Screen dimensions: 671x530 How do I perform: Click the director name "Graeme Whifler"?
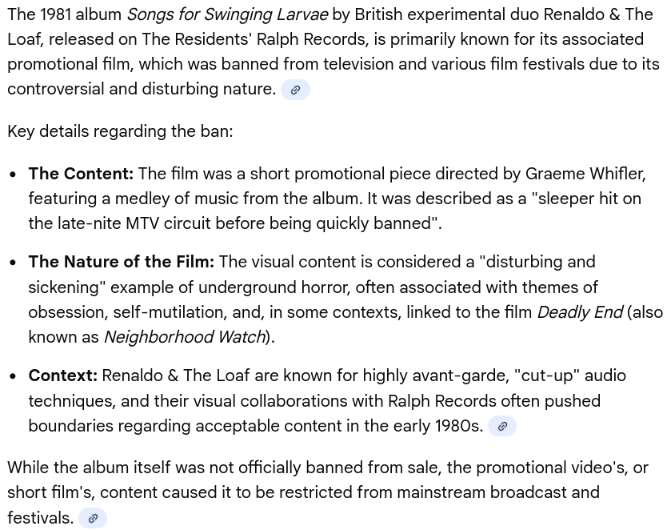(x=584, y=174)
